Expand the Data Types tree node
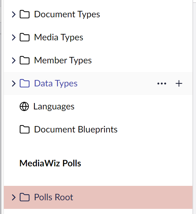The image size is (196, 214). click(13, 83)
